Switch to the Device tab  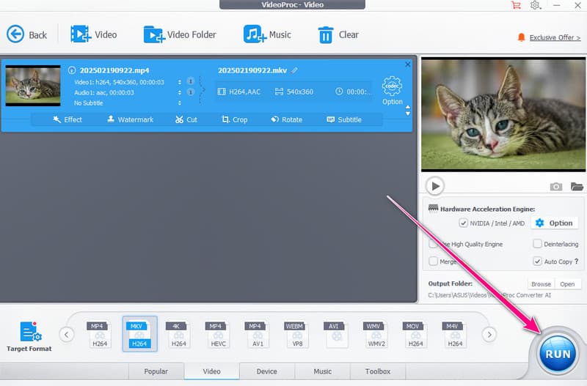pos(267,371)
